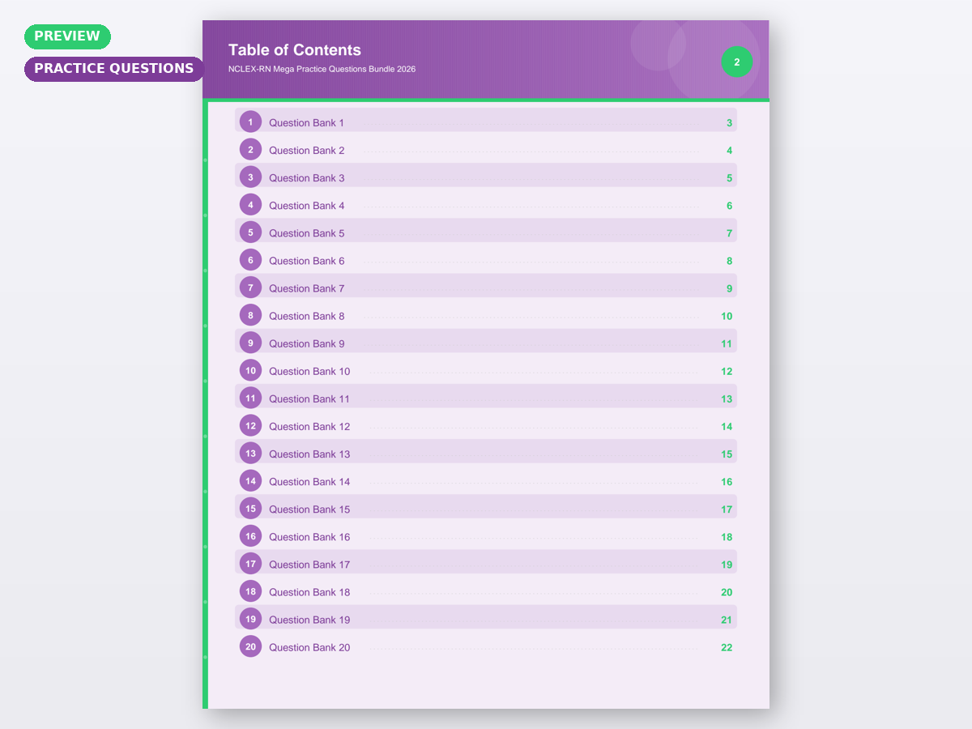The image size is (972, 729).
Task: Click the green PREVIEW badge
Action: coord(67,36)
